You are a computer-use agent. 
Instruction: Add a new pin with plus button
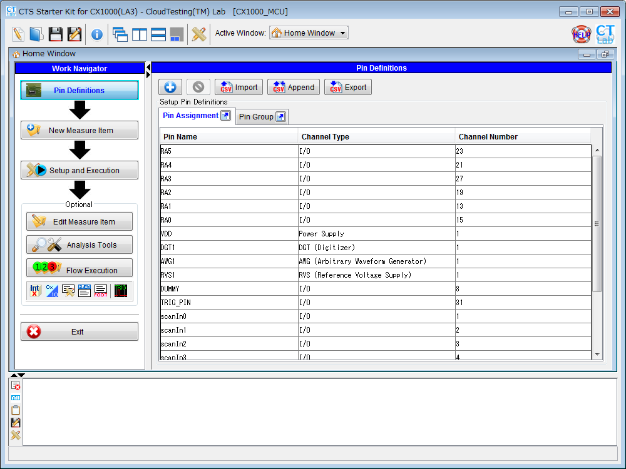tap(170, 88)
